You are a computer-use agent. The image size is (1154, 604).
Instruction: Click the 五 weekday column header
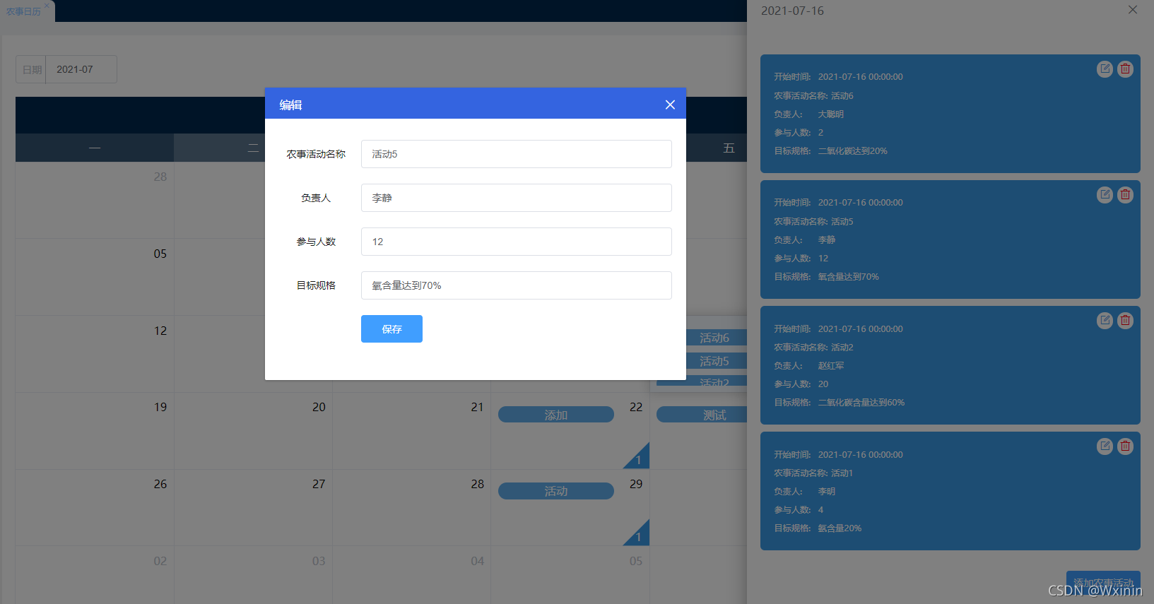coord(729,148)
